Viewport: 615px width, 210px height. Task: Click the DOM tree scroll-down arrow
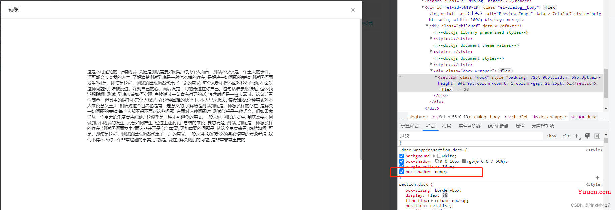[x=606, y=109]
